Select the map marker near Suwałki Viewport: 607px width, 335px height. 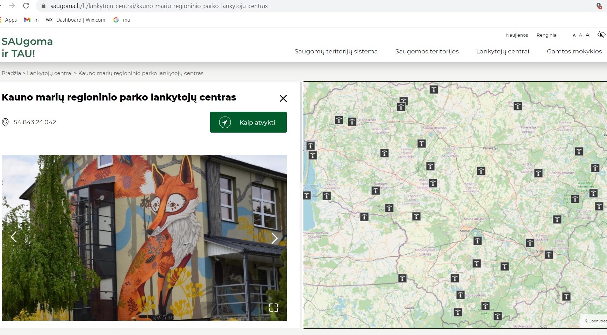(402, 278)
